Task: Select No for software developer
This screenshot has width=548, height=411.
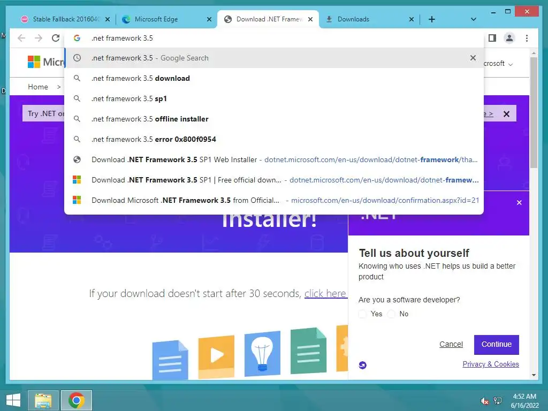Action: click(391, 314)
